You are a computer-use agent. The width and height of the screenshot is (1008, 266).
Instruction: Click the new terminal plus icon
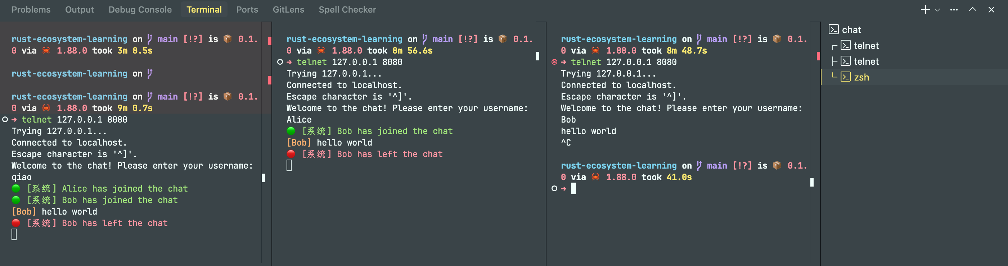click(925, 10)
